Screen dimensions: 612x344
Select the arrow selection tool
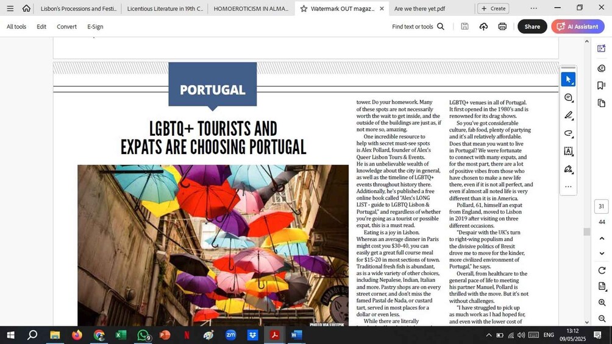coord(568,80)
